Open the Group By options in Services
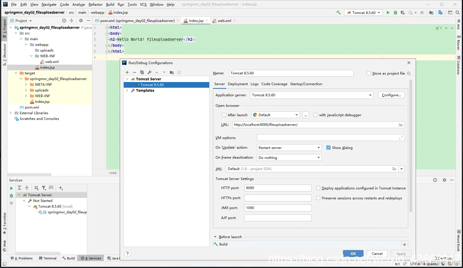This screenshot has height=268, width=463. 36,188
